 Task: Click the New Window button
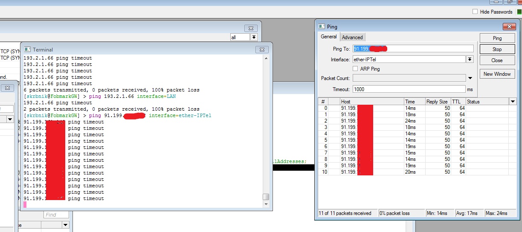coord(497,74)
